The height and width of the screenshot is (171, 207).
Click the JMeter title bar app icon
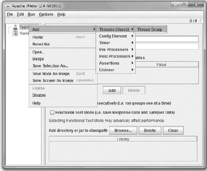8,6
